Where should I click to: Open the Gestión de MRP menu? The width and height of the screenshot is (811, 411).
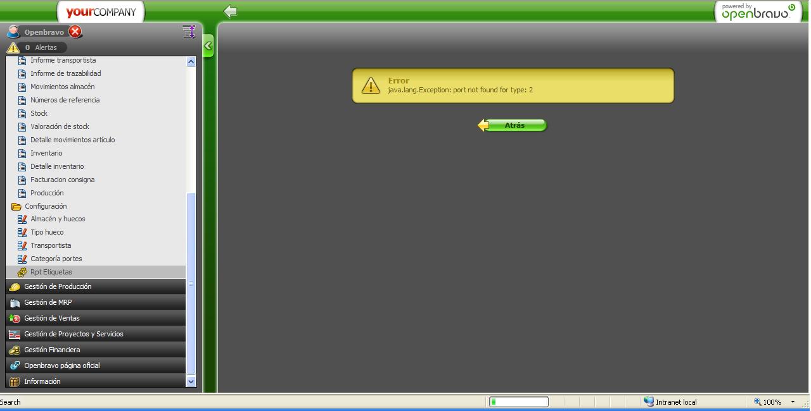(x=48, y=302)
